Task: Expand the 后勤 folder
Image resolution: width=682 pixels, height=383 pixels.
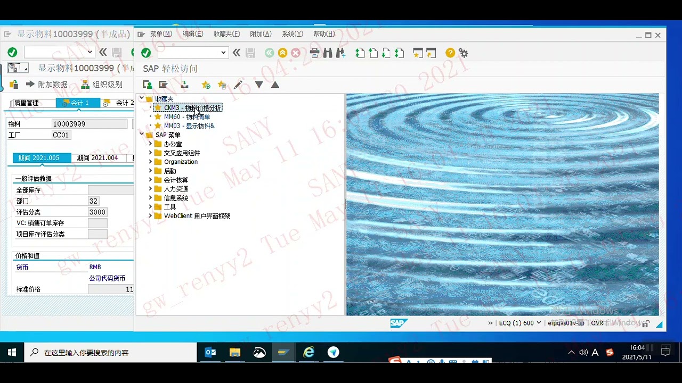Action: (x=150, y=171)
